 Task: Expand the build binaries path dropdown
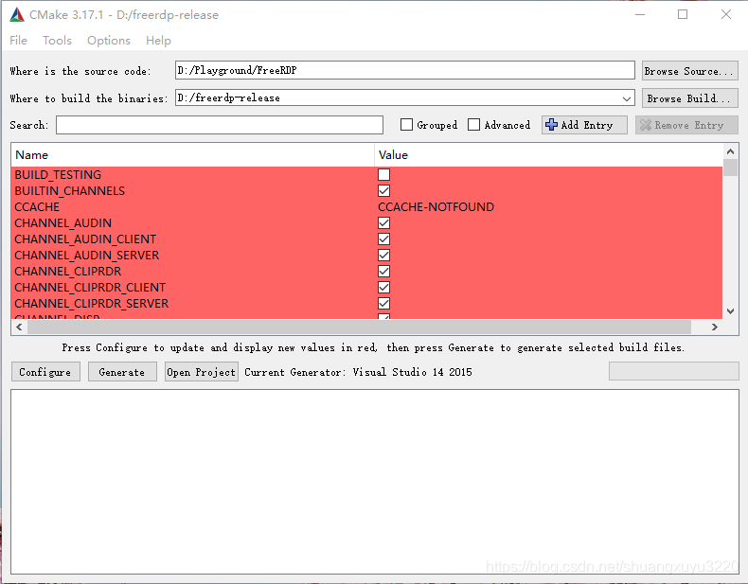[627, 98]
